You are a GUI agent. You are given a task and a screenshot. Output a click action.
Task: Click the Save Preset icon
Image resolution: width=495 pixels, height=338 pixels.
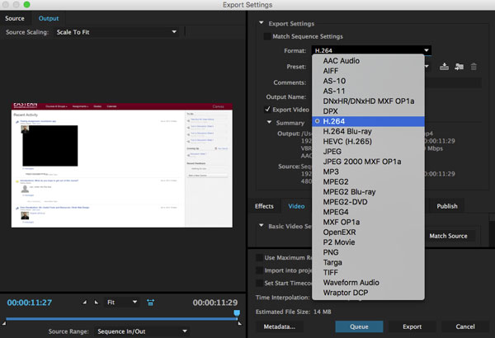[x=444, y=66]
